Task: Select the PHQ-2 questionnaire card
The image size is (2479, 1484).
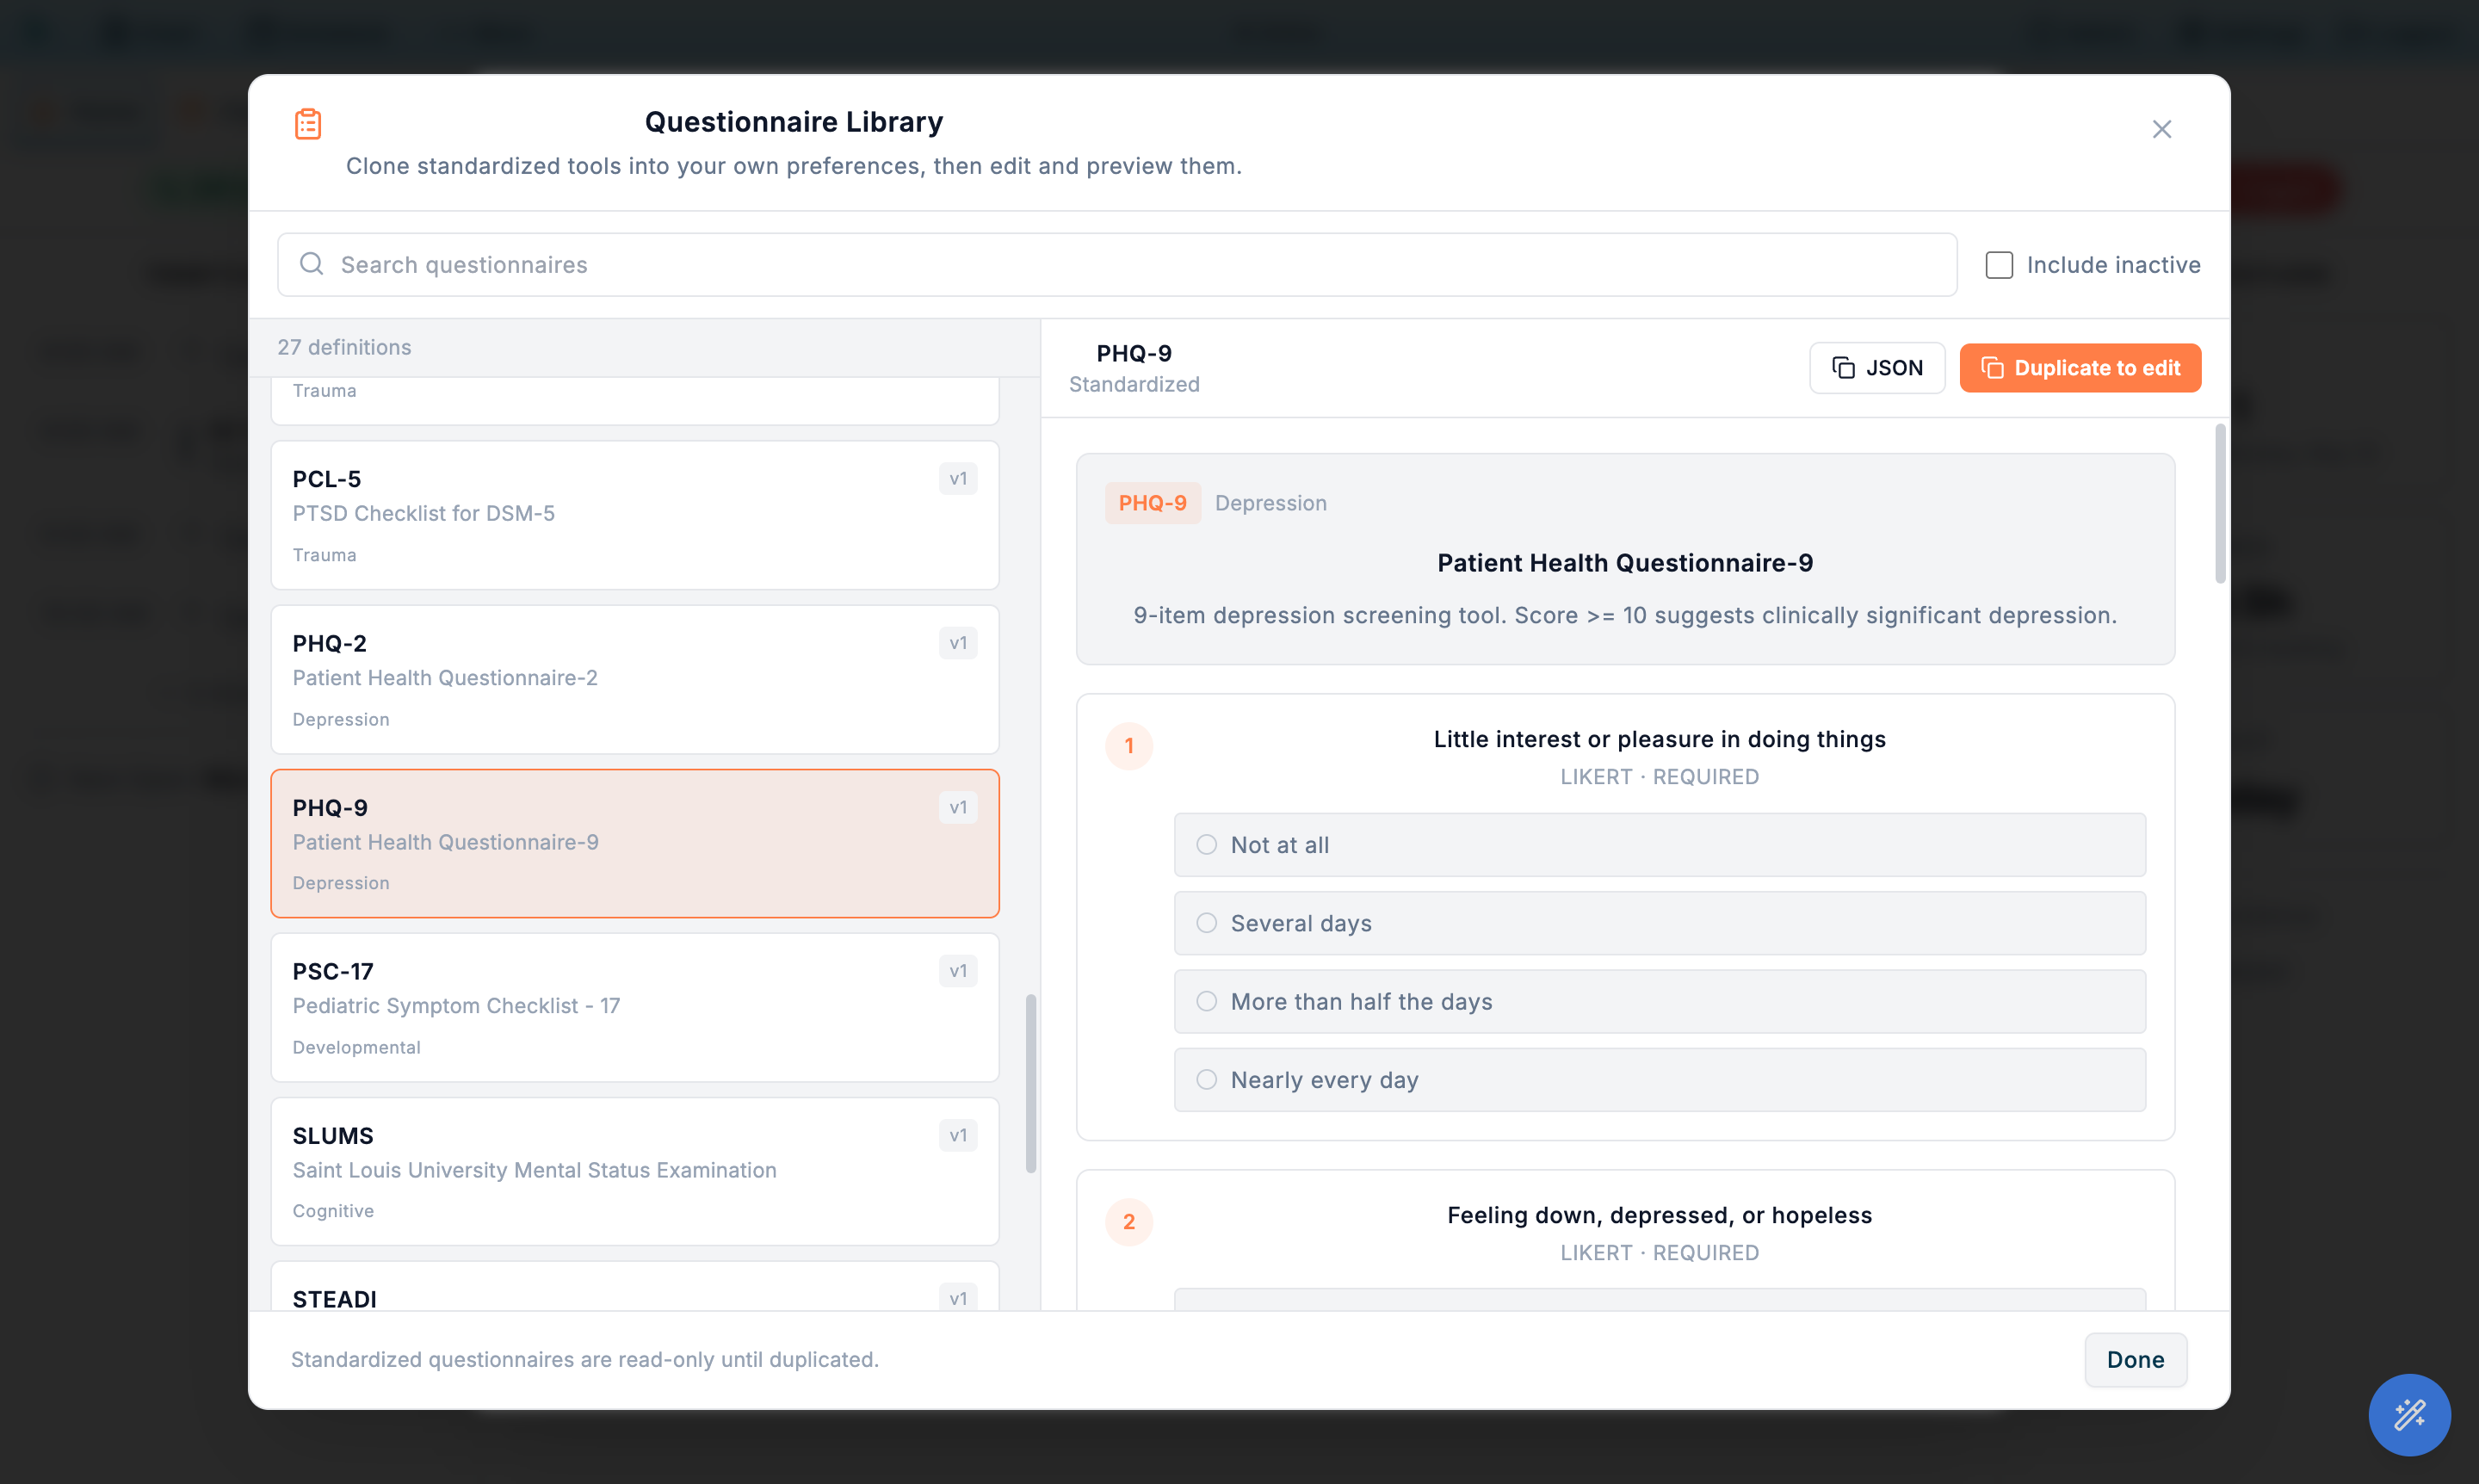Action: 634,680
